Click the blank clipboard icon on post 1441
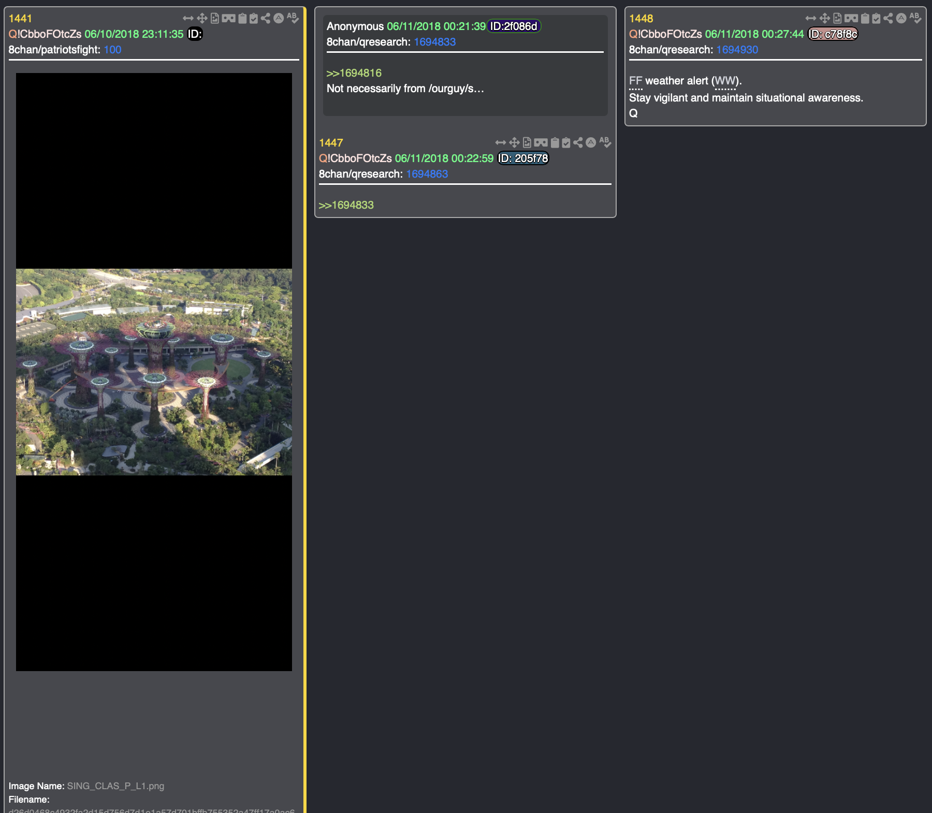Viewport: 932px width, 813px height. click(242, 19)
